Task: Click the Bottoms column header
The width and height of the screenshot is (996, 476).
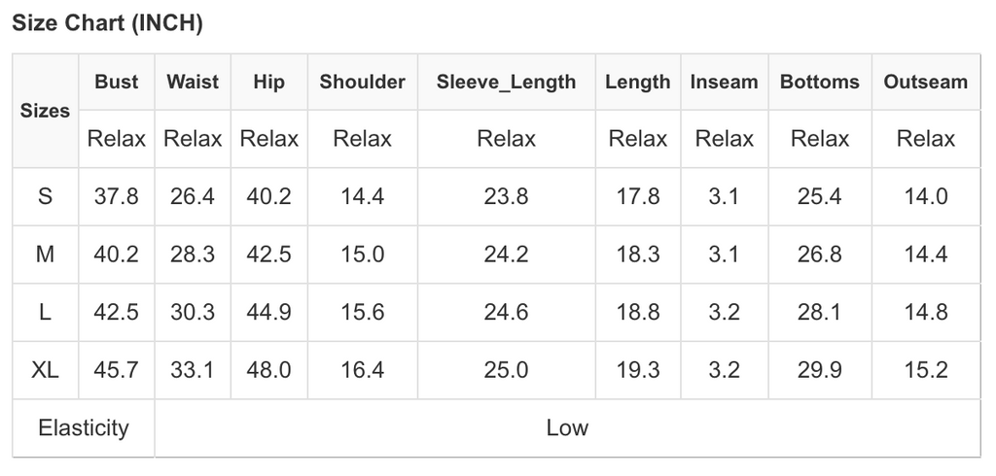Action: 820,83
